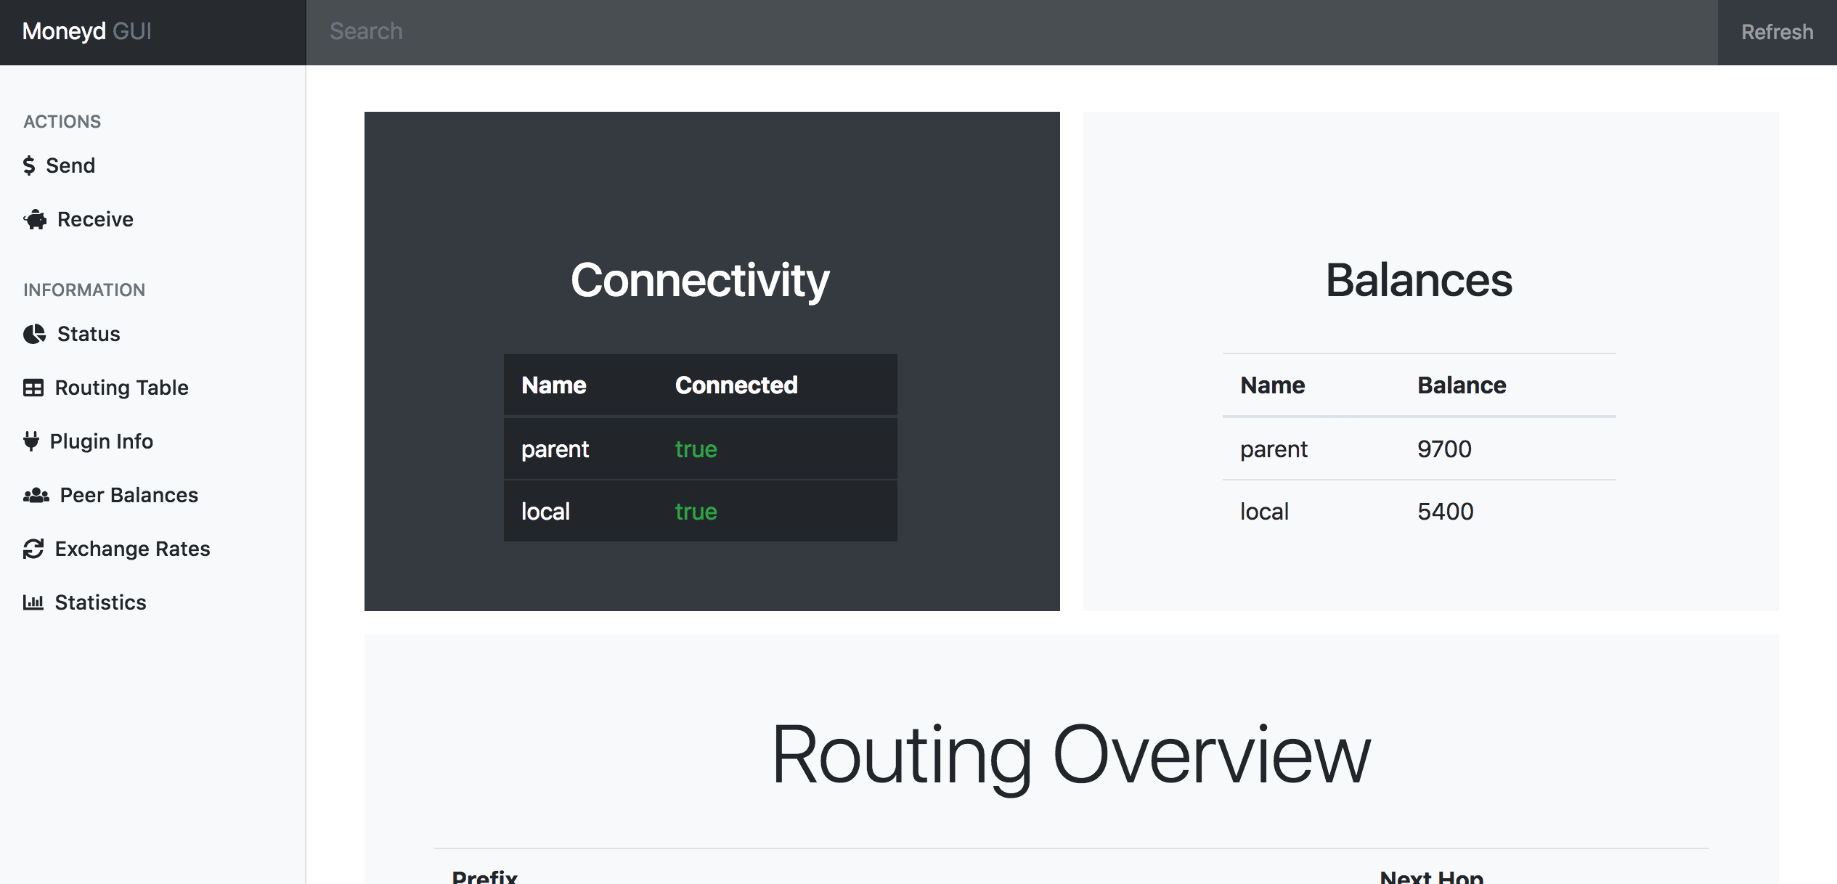Enable Refresh button at top right
The image size is (1837, 884).
point(1776,32)
